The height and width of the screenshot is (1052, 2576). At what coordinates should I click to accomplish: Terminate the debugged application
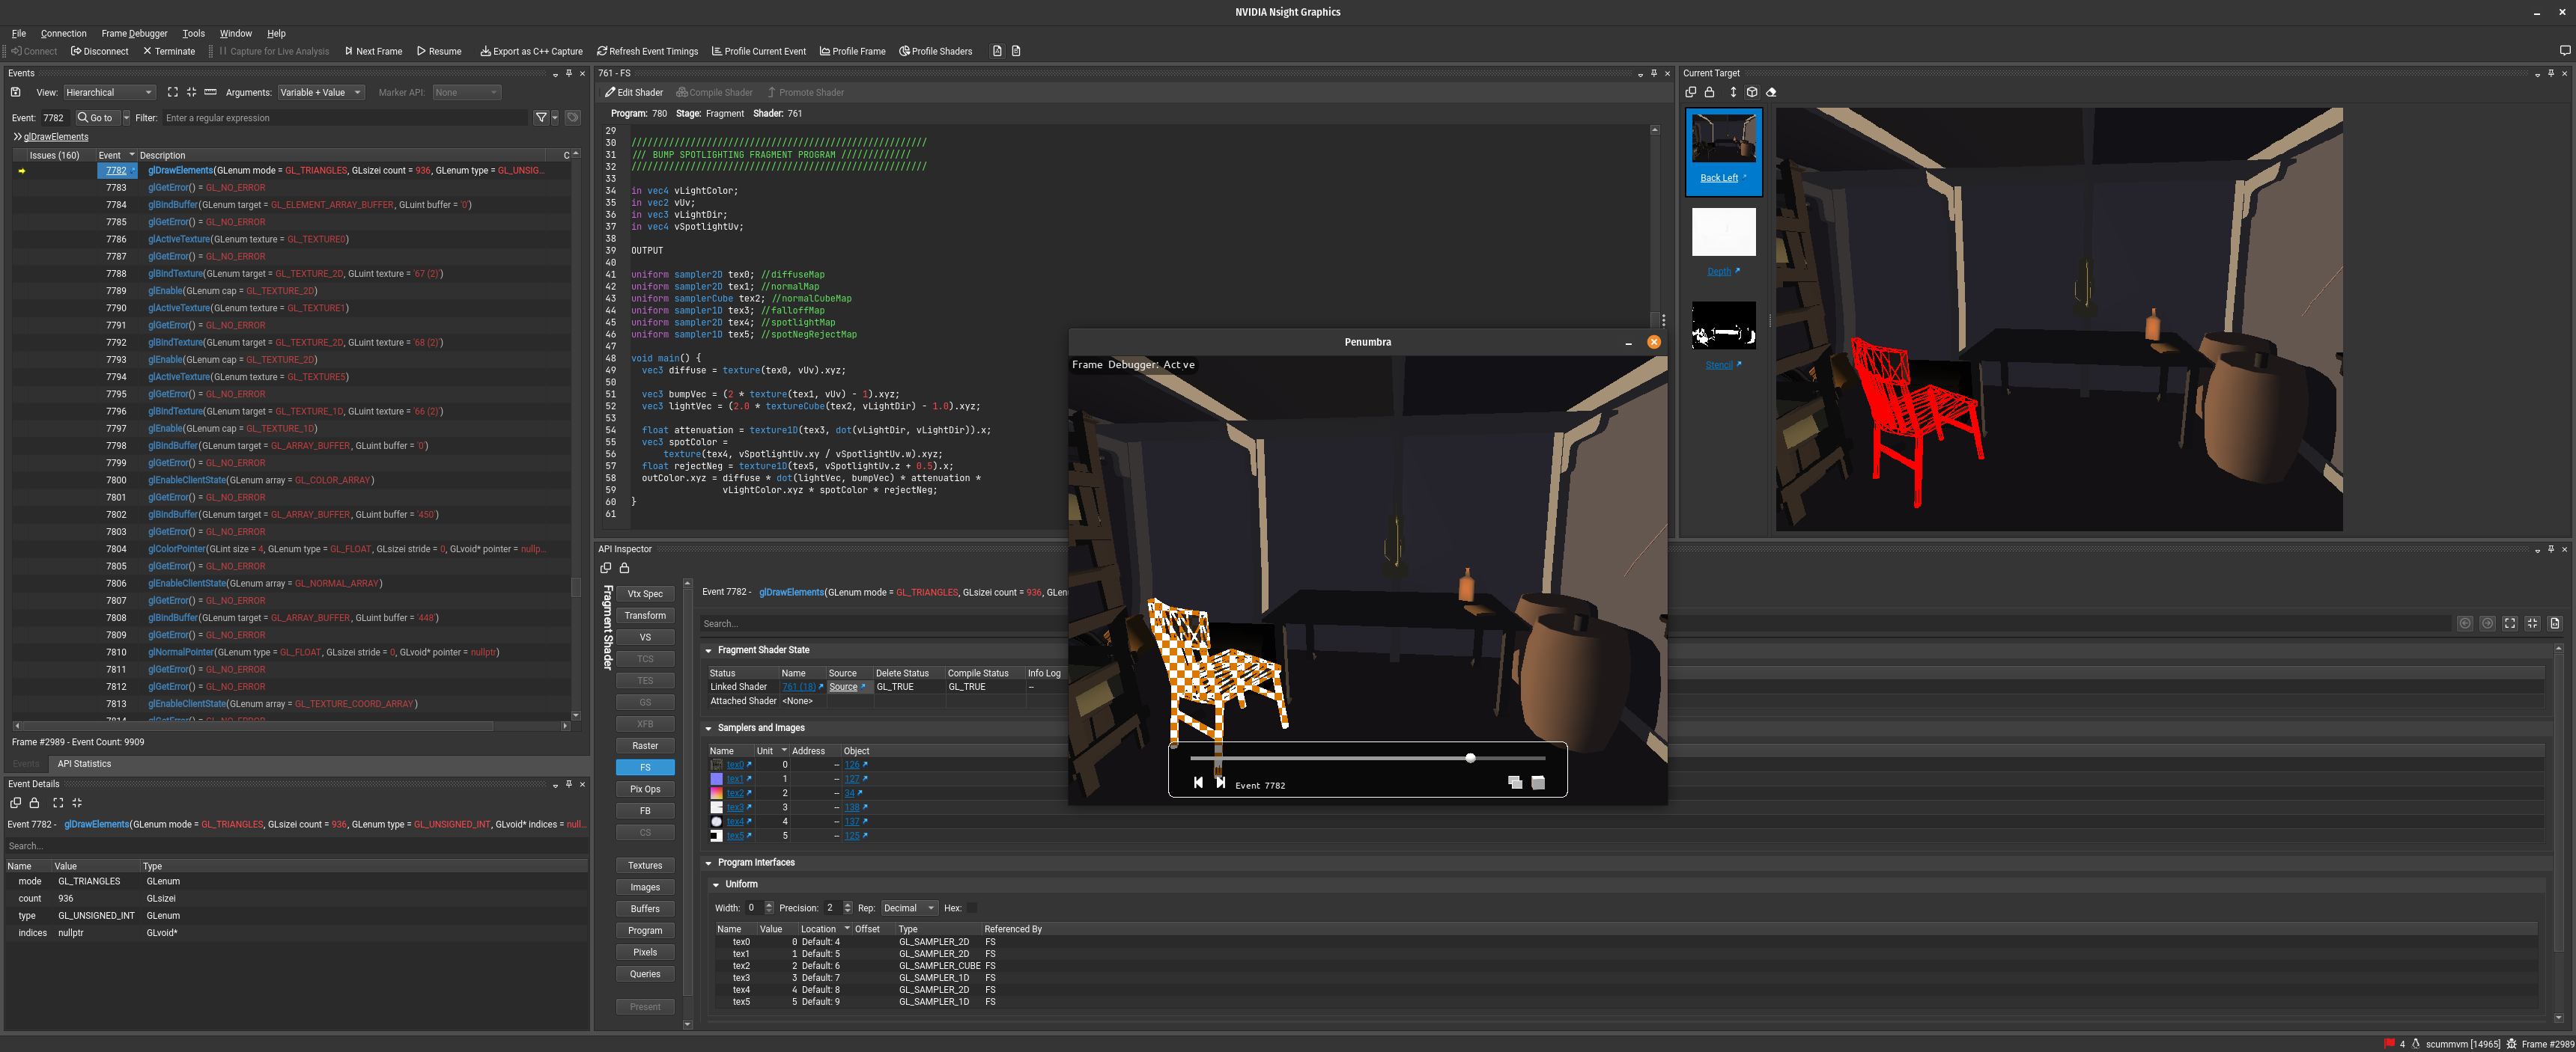tap(168, 51)
